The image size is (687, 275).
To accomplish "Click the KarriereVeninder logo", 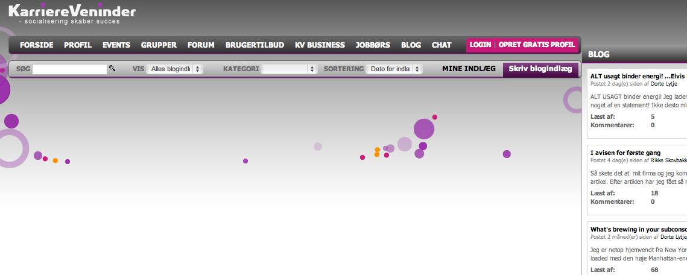I will point(72,12).
